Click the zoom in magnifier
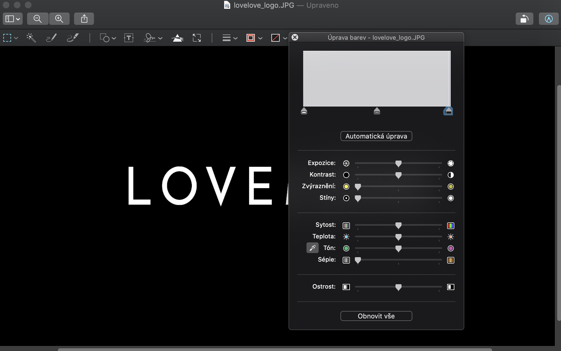The width and height of the screenshot is (561, 351). point(59,19)
